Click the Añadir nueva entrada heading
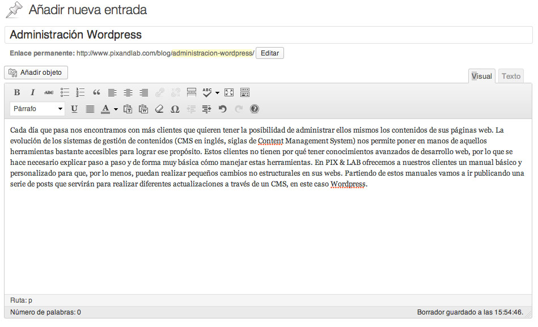 87,10
